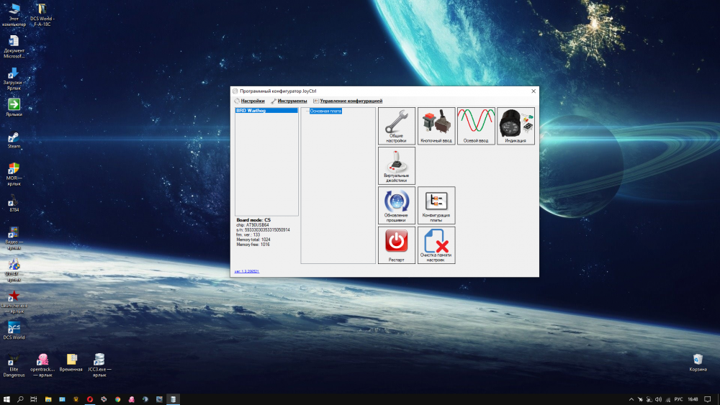Start Обновление прошивки firmware update

[397, 205]
